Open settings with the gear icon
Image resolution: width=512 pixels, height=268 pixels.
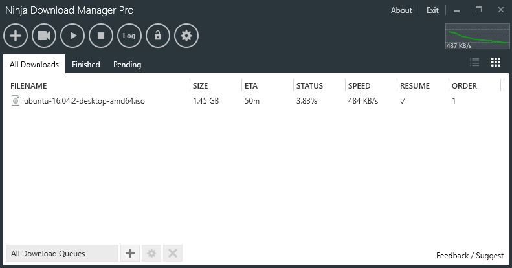[x=186, y=36]
